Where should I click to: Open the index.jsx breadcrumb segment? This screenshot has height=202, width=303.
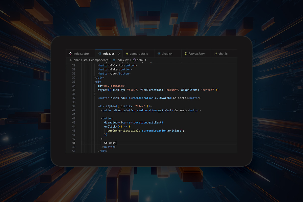click(x=122, y=60)
